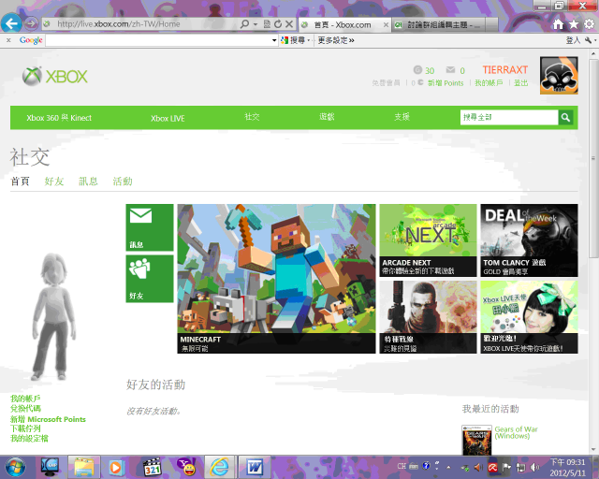This screenshot has height=479, width=599.
Task: Click the Google toolbar 搜尋 button
Action: (x=295, y=40)
